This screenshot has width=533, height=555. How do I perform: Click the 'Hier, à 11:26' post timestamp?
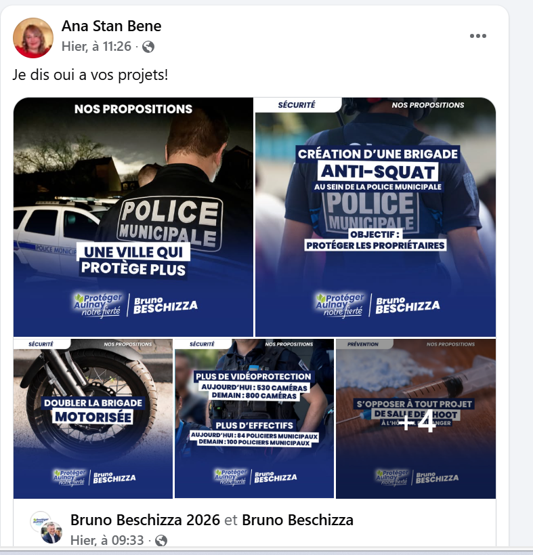96,46
